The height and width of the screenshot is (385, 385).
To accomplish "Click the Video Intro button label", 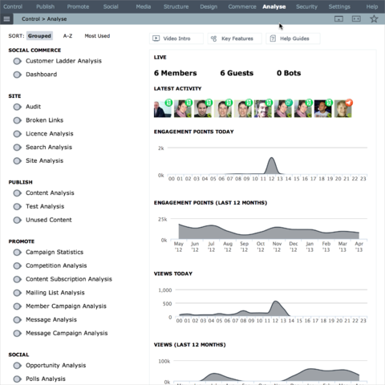I will 176,38.
